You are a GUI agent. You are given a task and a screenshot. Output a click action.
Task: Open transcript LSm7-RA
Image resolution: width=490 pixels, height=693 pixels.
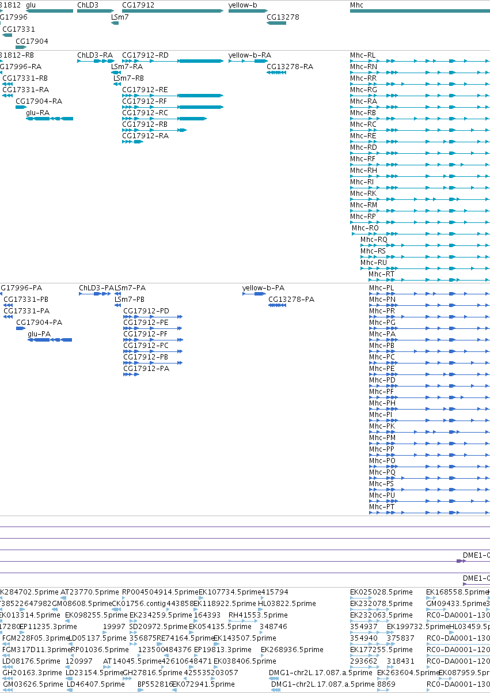point(127,67)
